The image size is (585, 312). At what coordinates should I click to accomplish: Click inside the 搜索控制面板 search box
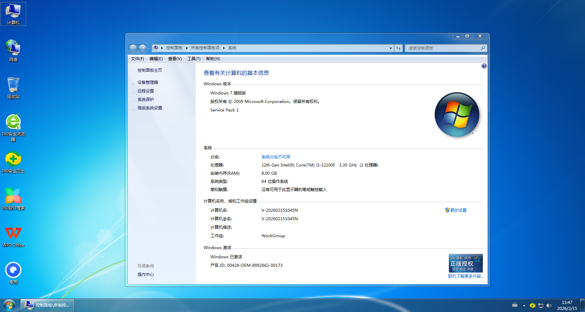coord(443,48)
